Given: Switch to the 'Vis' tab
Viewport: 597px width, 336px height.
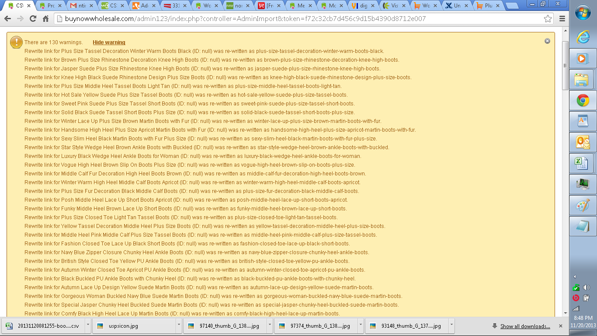Looking at the screenshot, I should pos(395,6).
